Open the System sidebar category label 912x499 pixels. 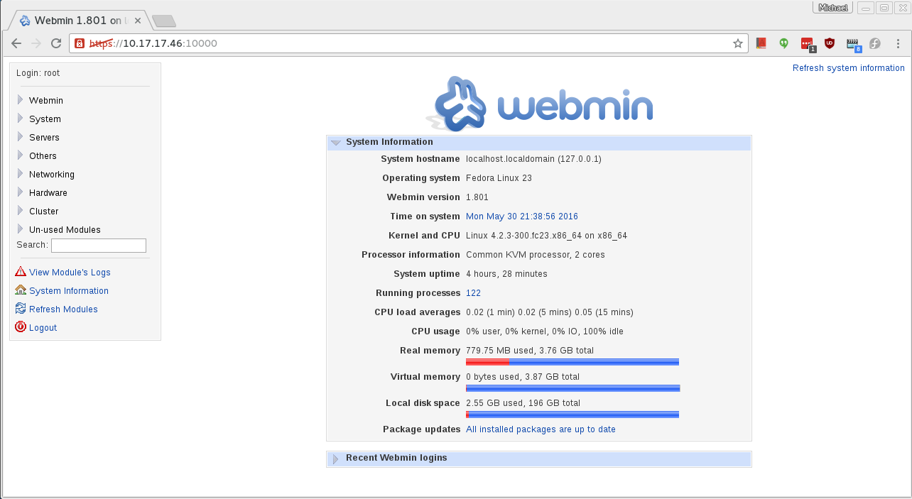coord(45,119)
